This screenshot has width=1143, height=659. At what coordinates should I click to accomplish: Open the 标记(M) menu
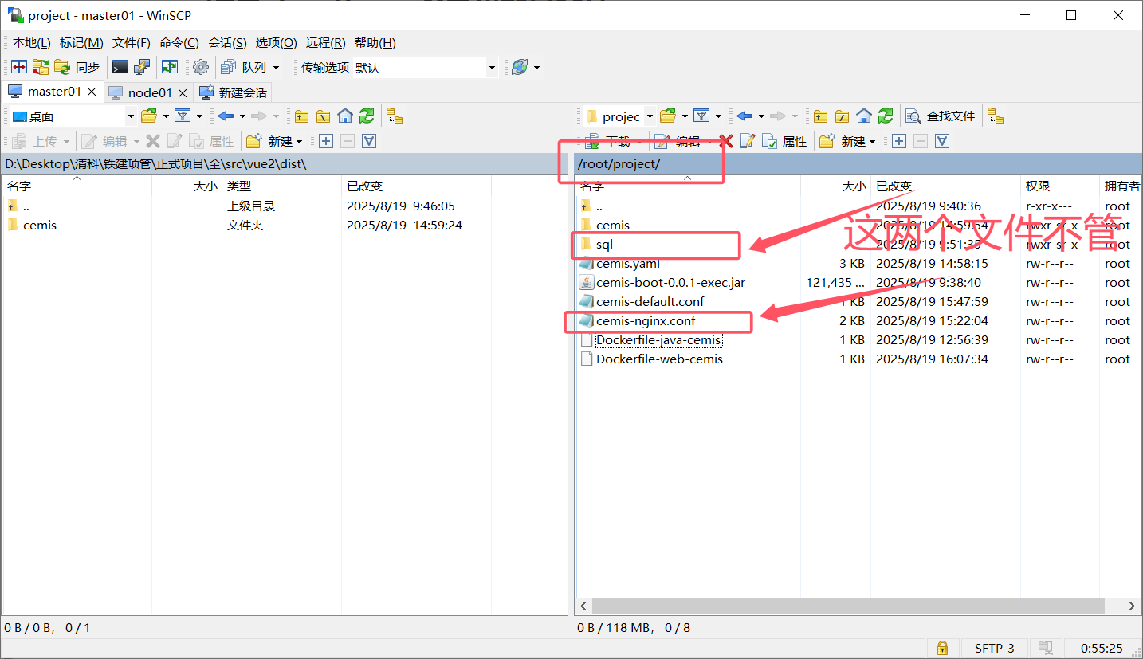coord(81,43)
